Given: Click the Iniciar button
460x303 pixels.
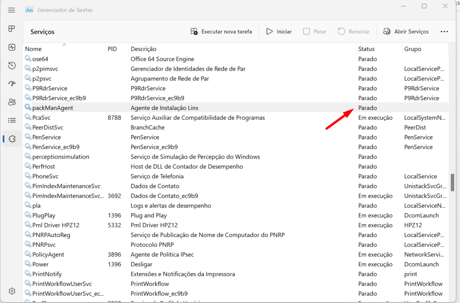Looking at the screenshot, I should 278,32.
